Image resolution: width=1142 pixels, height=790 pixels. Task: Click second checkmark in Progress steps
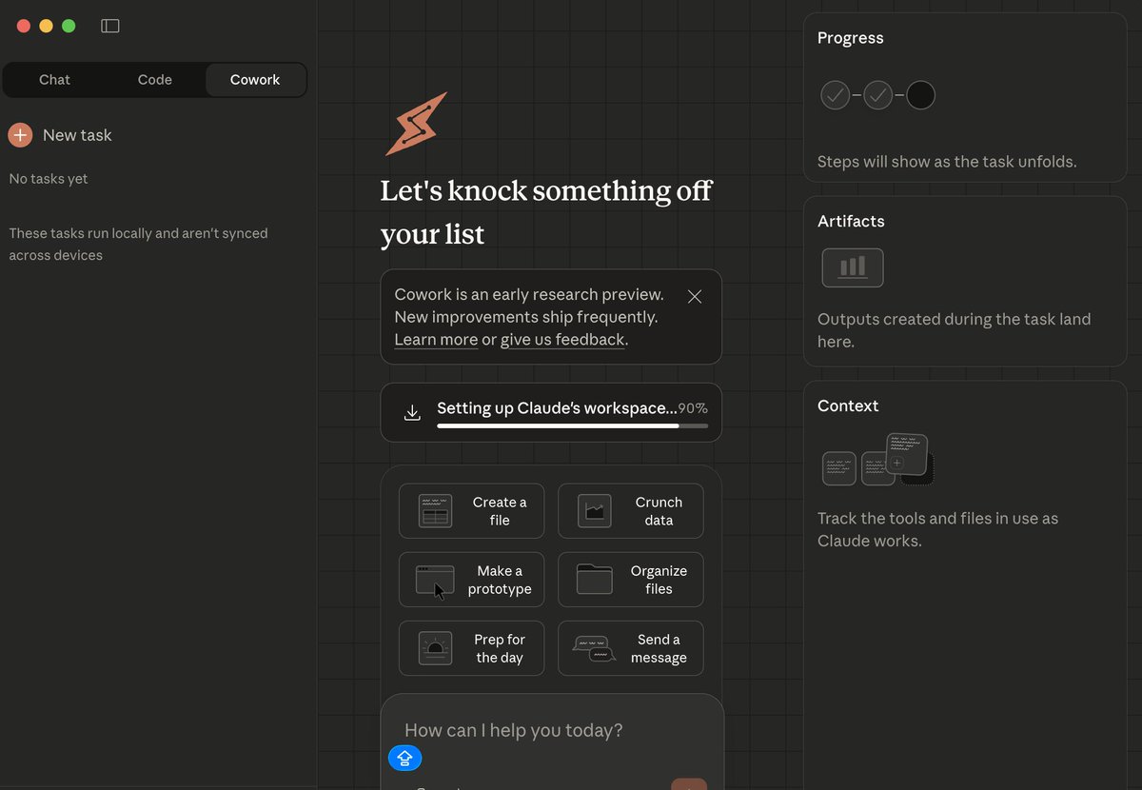tap(877, 95)
